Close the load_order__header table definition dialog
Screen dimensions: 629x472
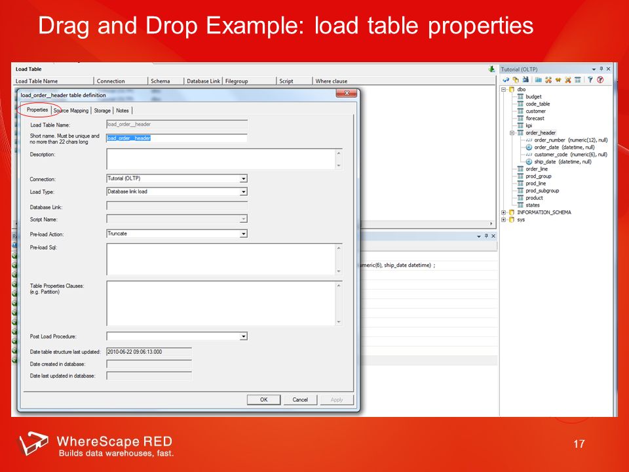(347, 94)
